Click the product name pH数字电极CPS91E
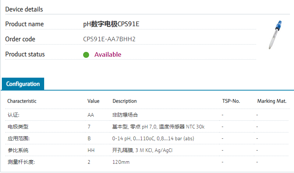The image size is (294, 173). point(111,24)
